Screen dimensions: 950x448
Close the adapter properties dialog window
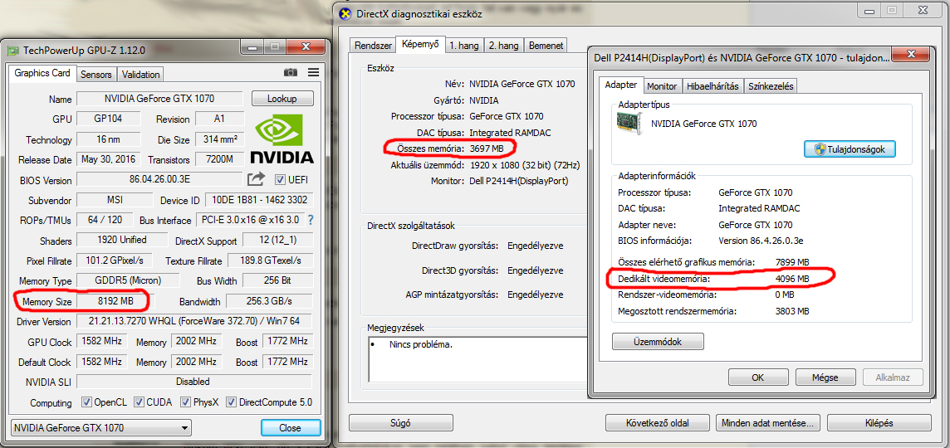[x=910, y=55]
